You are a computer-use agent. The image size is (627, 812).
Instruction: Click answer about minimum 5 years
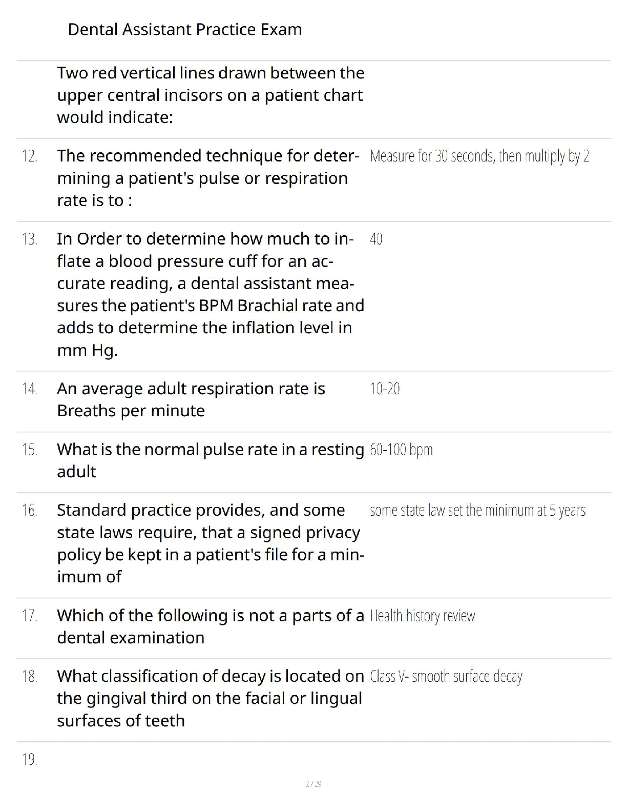477,511
